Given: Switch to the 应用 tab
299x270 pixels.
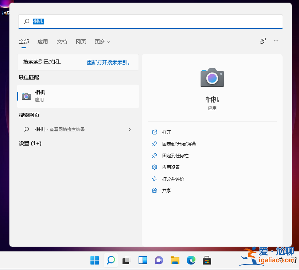Looking at the screenshot, I should click(x=43, y=41).
